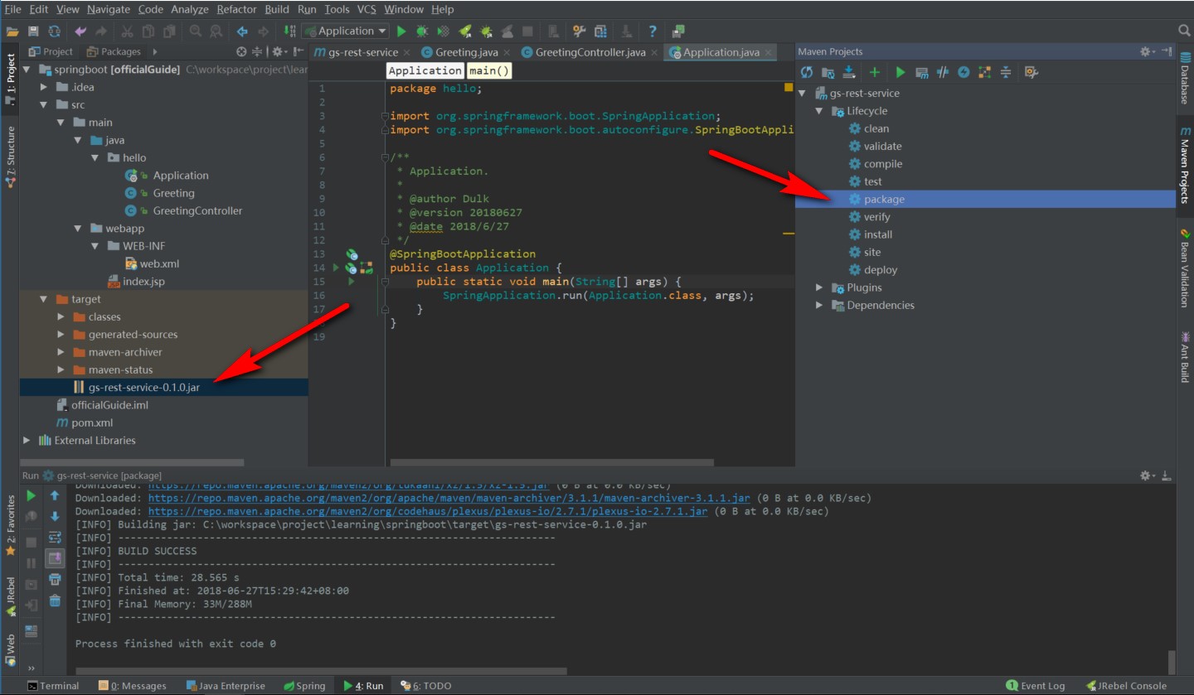This screenshot has width=1194, height=695.
Task: Toggle the Database tool window
Action: coord(1185,76)
